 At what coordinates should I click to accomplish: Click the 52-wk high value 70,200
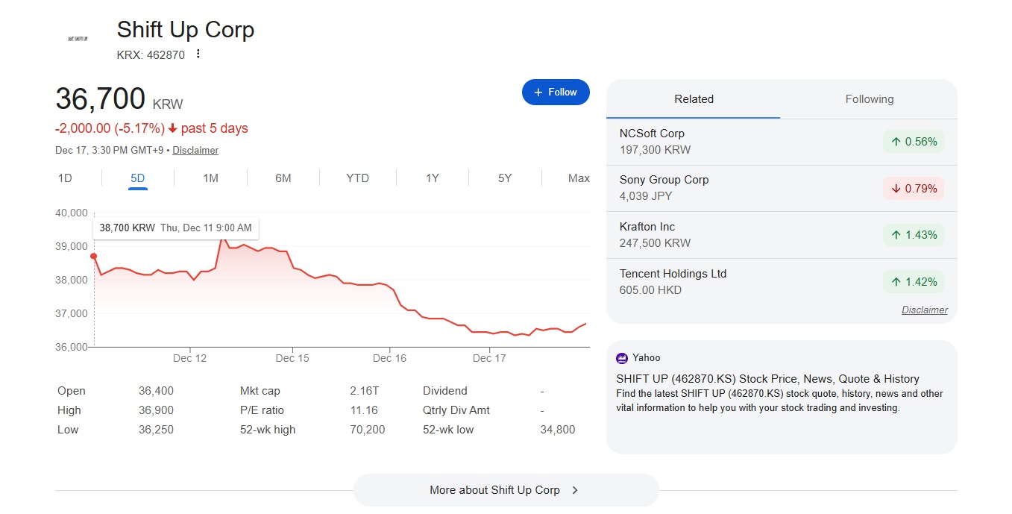(x=368, y=430)
